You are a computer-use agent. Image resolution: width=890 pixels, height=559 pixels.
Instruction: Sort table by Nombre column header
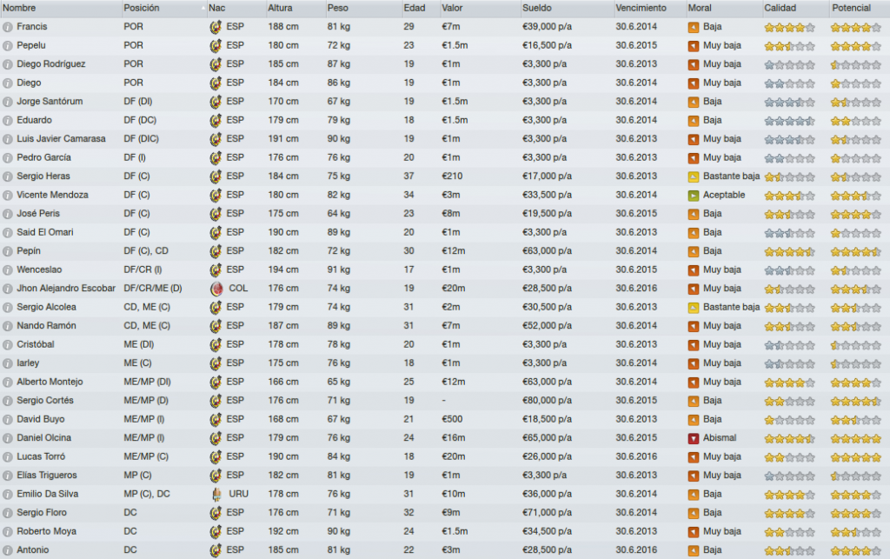61,8
